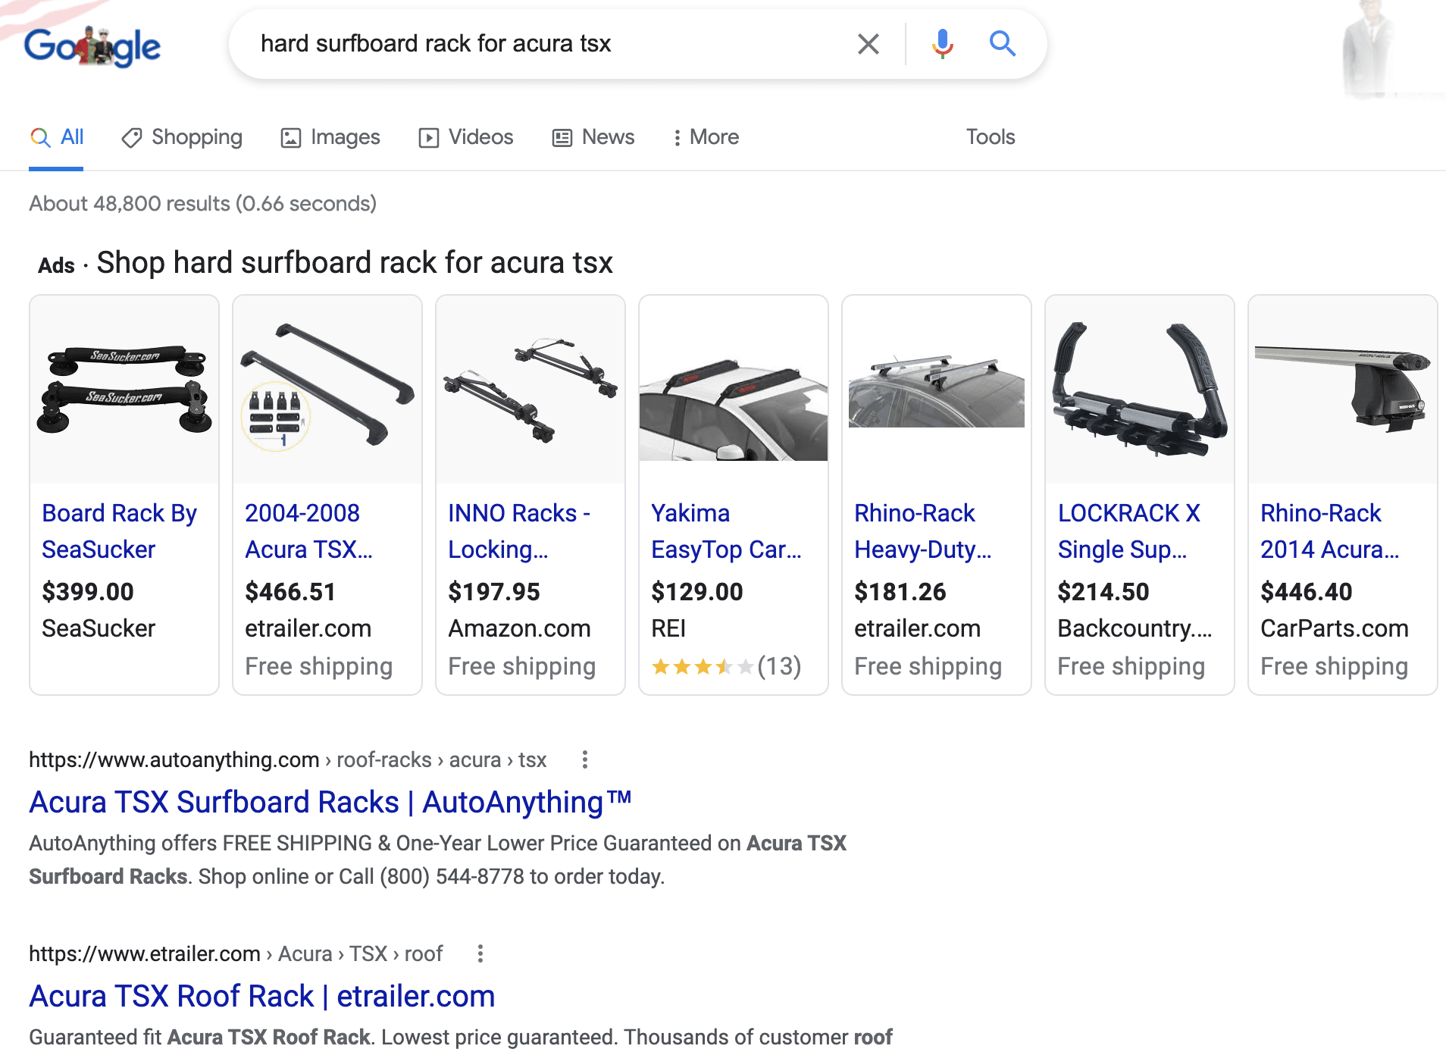The height and width of the screenshot is (1049, 1446).
Task: Click the Google doodle logo
Action: tap(92, 45)
